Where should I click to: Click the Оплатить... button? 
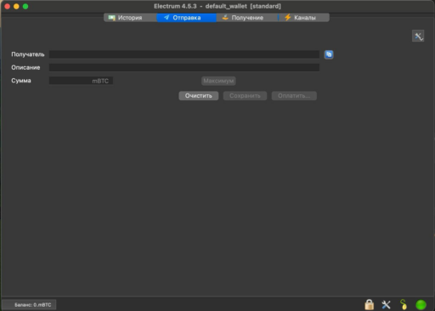294,96
